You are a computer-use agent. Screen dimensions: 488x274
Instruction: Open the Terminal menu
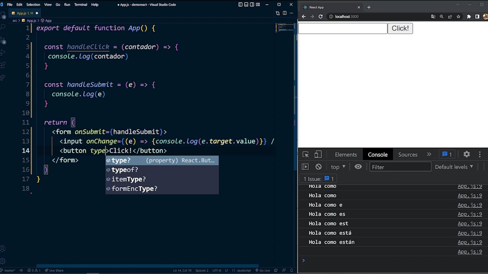[x=81, y=4]
